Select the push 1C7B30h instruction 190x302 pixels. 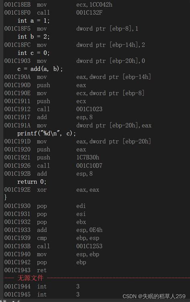click(x=52, y=158)
